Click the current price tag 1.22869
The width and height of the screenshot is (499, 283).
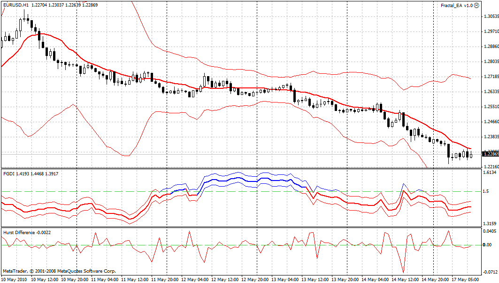click(x=491, y=154)
